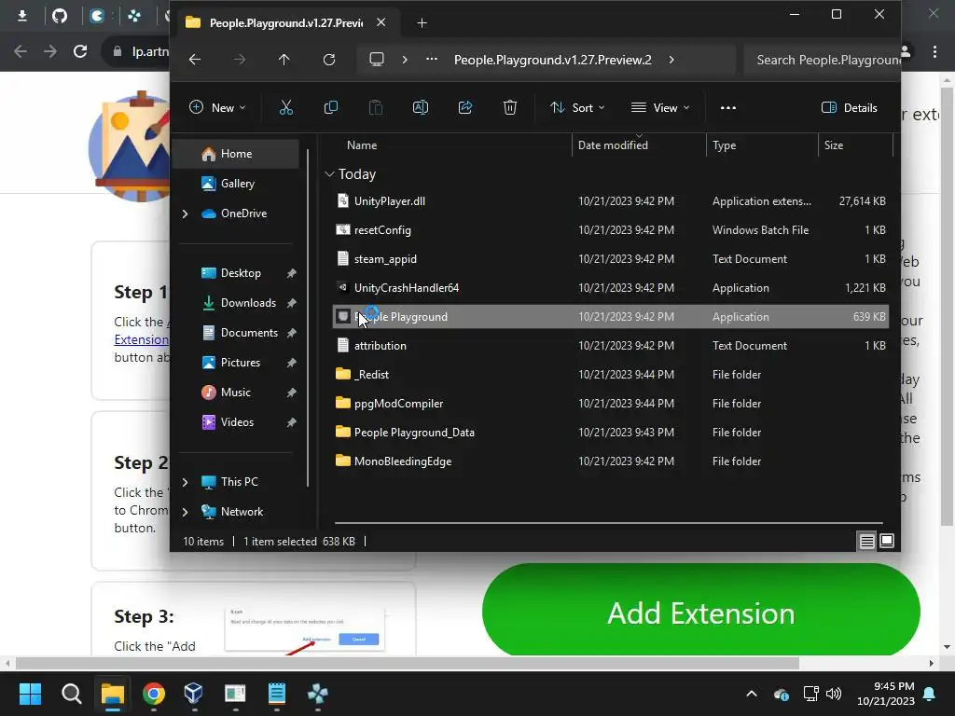Open volume control in system tray
Screen dimensions: 955x716
(834, 694)
